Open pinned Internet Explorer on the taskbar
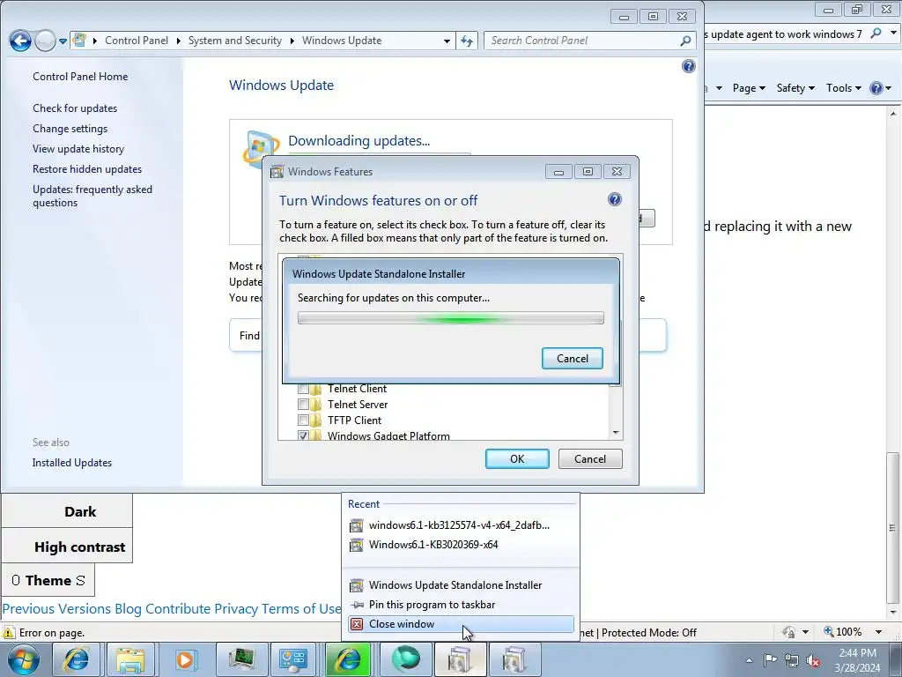The image size is (902, 677). [x=77, y=659]
